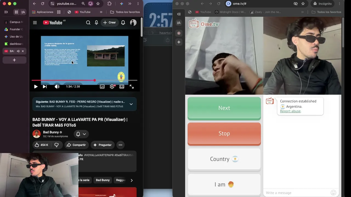Bookmark the YouTube page with star
The image size is (351, 197).
[98, 4]
